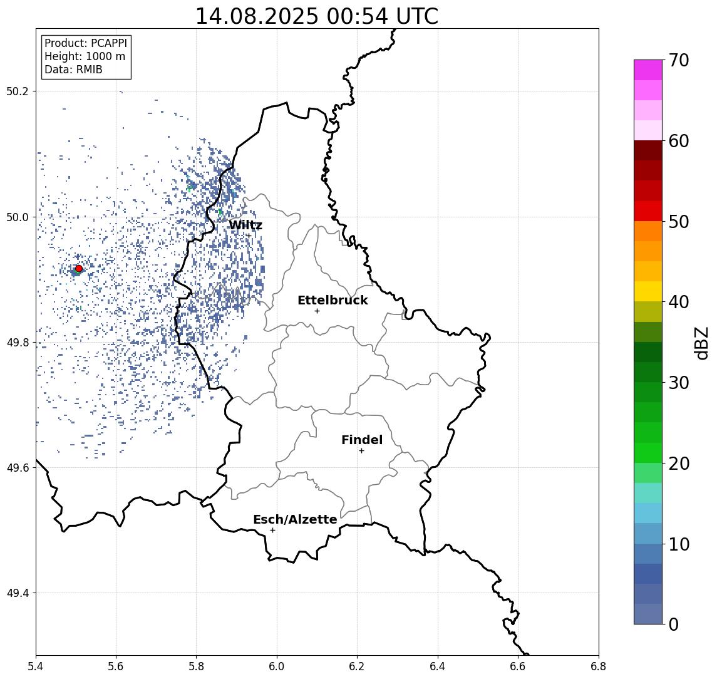Click the 'Product: PCAPPI' text
Image resolution: width=717 pixels, height=679 pixels.
coord(86,43)
